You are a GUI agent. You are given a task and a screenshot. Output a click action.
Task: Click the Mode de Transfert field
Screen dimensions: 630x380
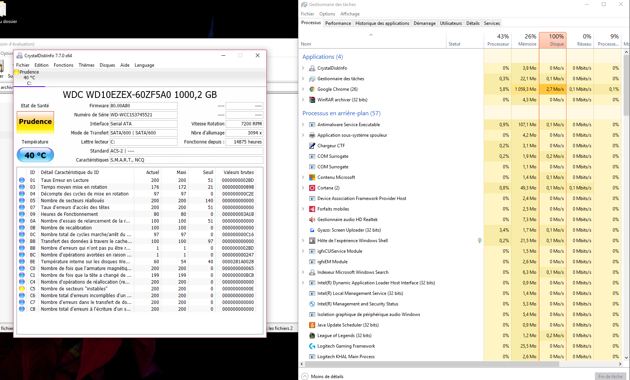coord(143,133)
